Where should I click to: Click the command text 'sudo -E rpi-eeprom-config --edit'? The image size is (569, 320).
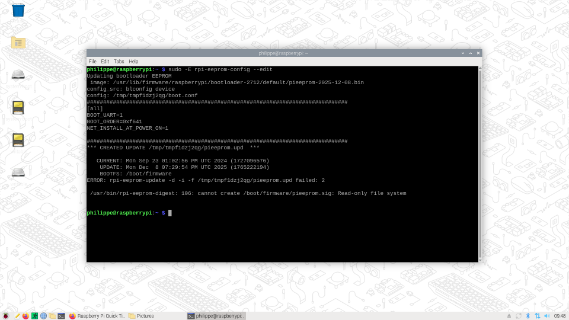point(220,69)
